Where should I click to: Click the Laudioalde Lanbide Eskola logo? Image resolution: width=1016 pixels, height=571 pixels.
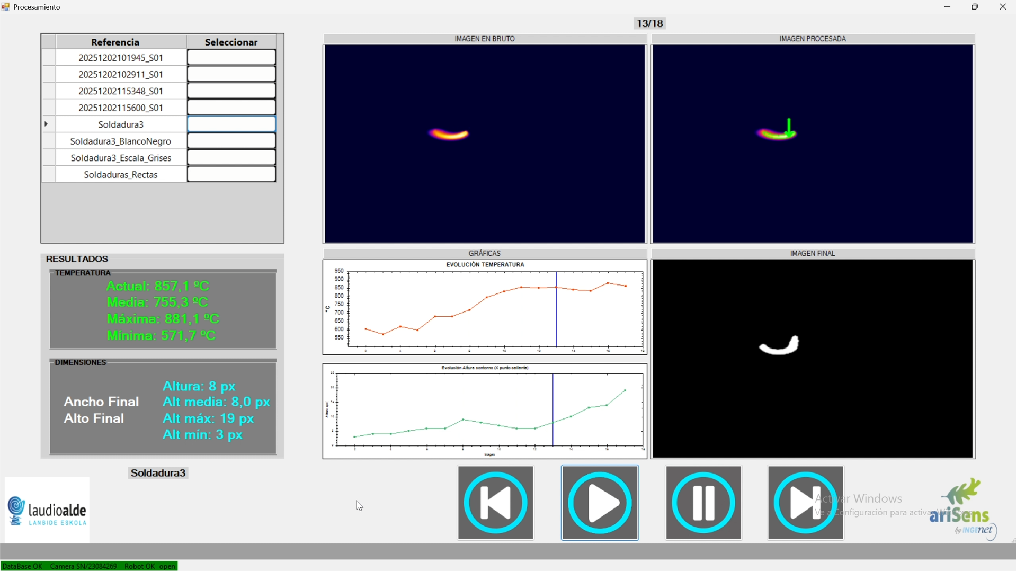[47, 510]
